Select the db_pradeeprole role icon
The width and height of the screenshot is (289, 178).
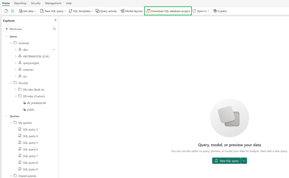click(24, 103)
